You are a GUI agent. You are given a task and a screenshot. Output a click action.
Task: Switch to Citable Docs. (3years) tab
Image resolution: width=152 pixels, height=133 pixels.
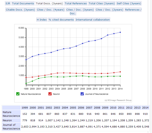[21, 10]
